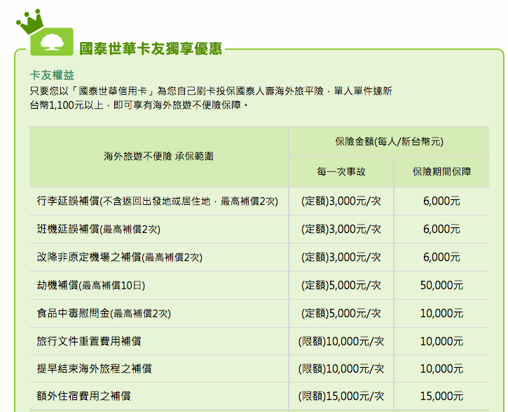The width and height of the screenshot is (508, 412).
Task: Click the green tree logo icon
Action: [52, 42]
